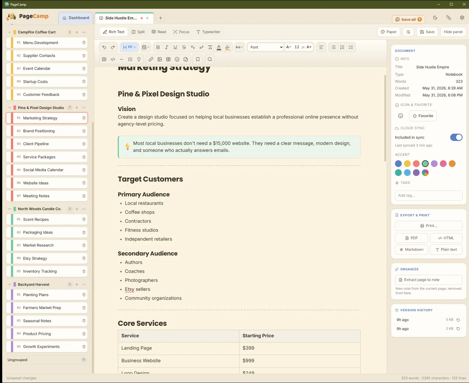Open the H1 heading style dropdown
This screenshot has width=469, height=383.
point(129,47)
